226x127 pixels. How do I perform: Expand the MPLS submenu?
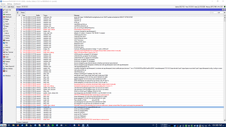[x=9, y=33]
